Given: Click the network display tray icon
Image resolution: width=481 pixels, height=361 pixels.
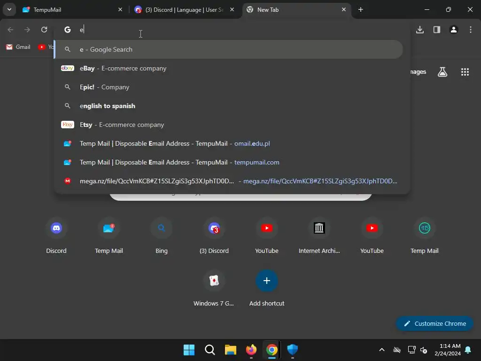Looking at the screenshot, I should pos(411,350).
